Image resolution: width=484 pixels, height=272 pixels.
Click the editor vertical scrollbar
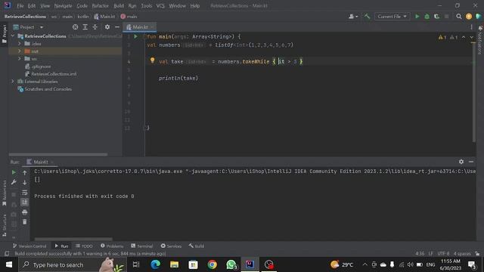point(474,92)
